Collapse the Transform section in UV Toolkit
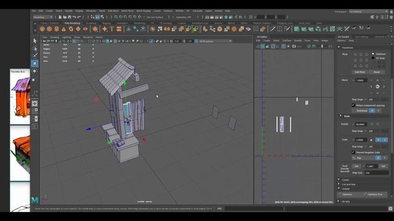This screenshot has width=394, height=221. click(x=339, y=47)
